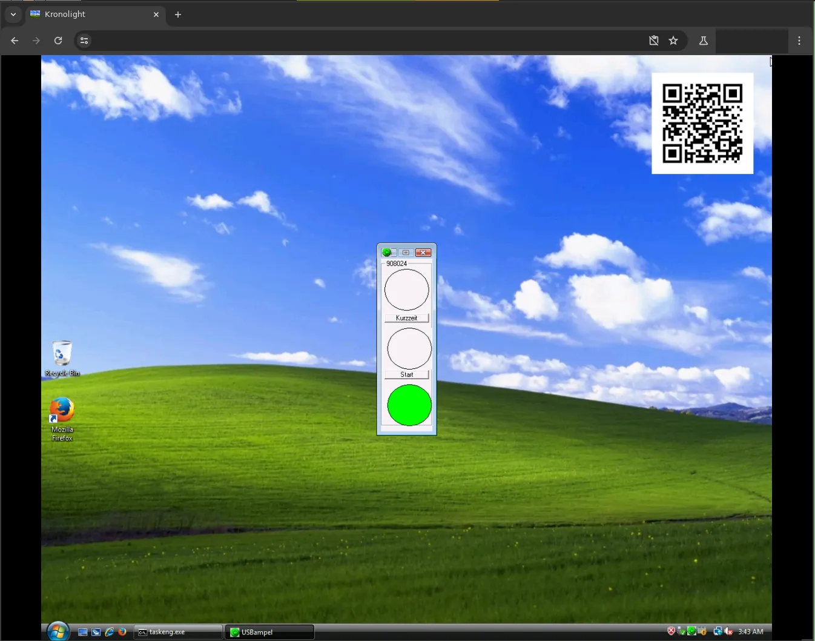This screenshot has width=815, height=641.
Task: Click the top empty traffic light circle
Action: (x=406, y=290)
